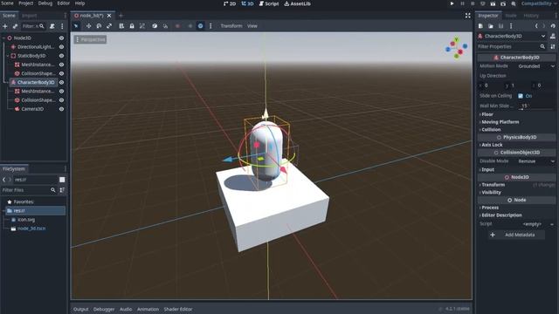Viewport: 559px width, 314px height.
Task: Toggle FileSystem split mode icon
Action: pos(62,180)
